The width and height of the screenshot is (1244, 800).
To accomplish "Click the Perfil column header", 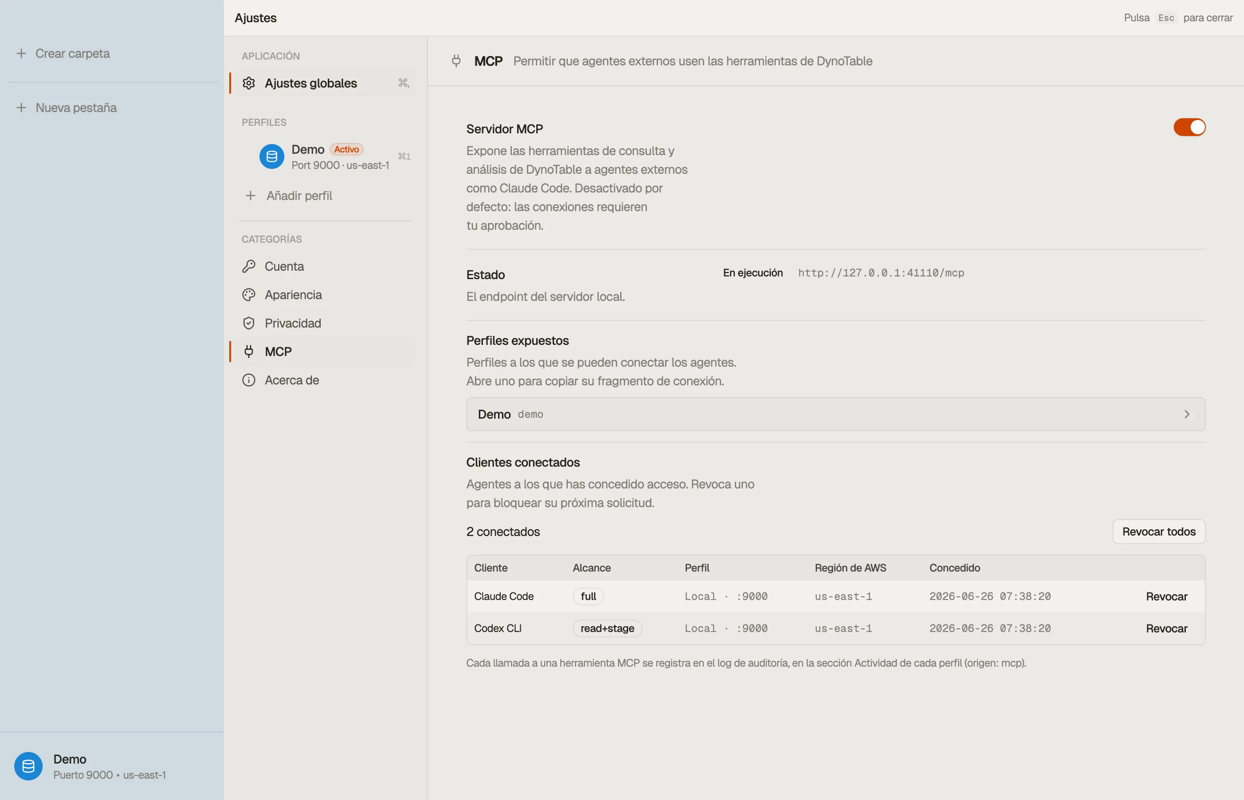I will [x=697, y=568].
